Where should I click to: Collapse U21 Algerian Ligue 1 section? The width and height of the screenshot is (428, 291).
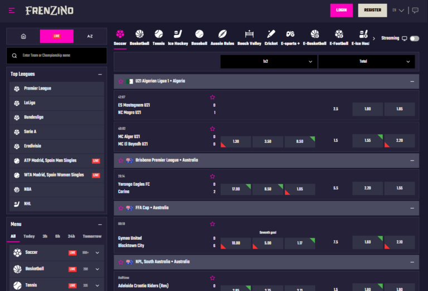tap(412, 81)
